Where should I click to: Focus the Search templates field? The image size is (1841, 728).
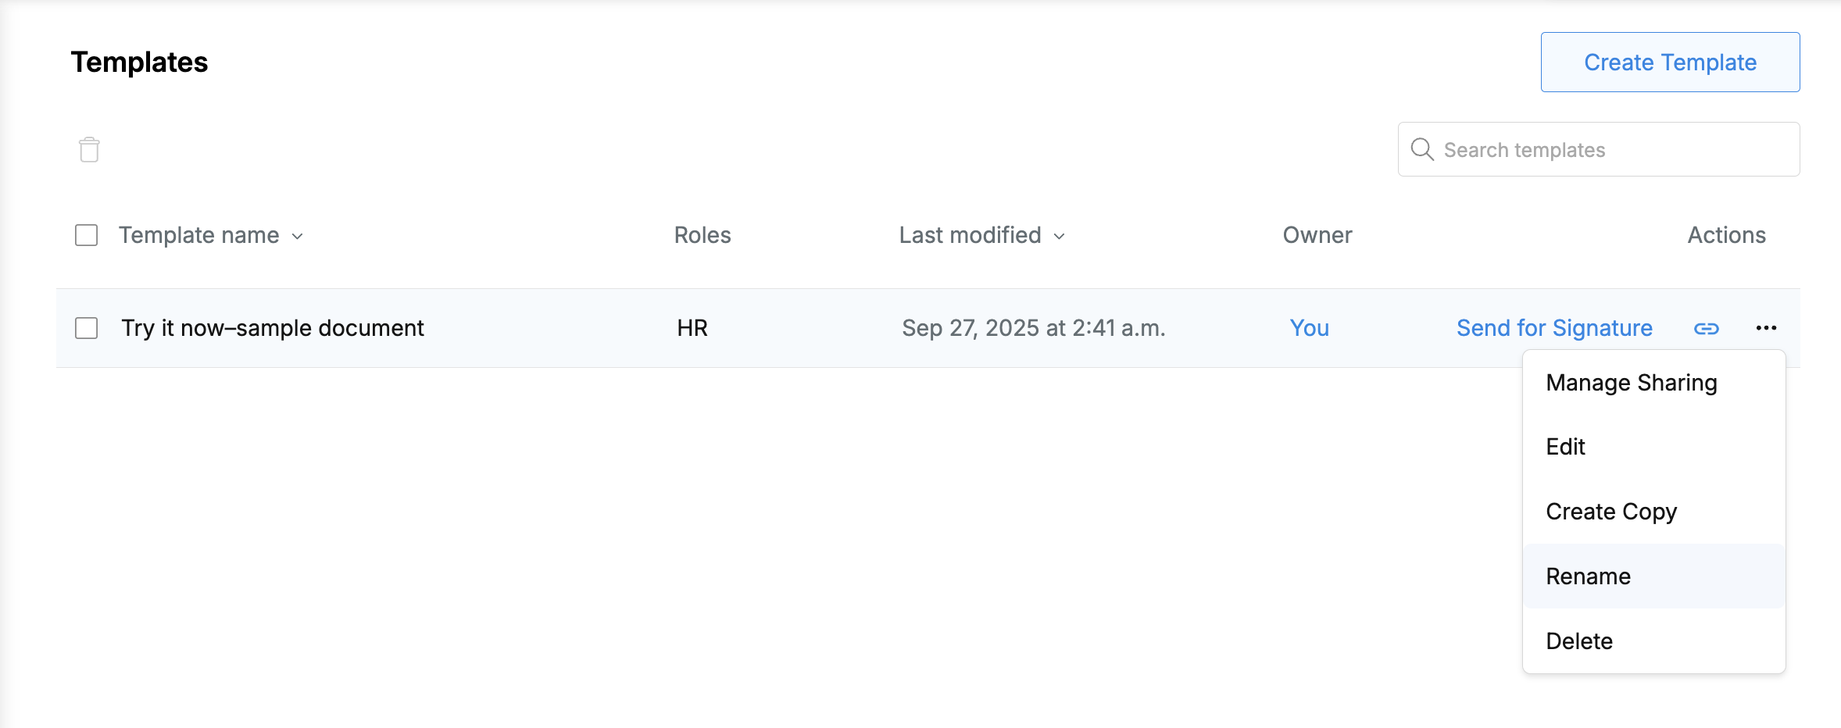point(1599,149)
